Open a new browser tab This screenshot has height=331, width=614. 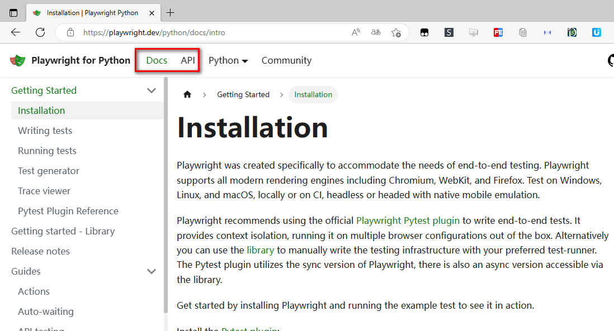pyautogui.click(x=170, y=13)
